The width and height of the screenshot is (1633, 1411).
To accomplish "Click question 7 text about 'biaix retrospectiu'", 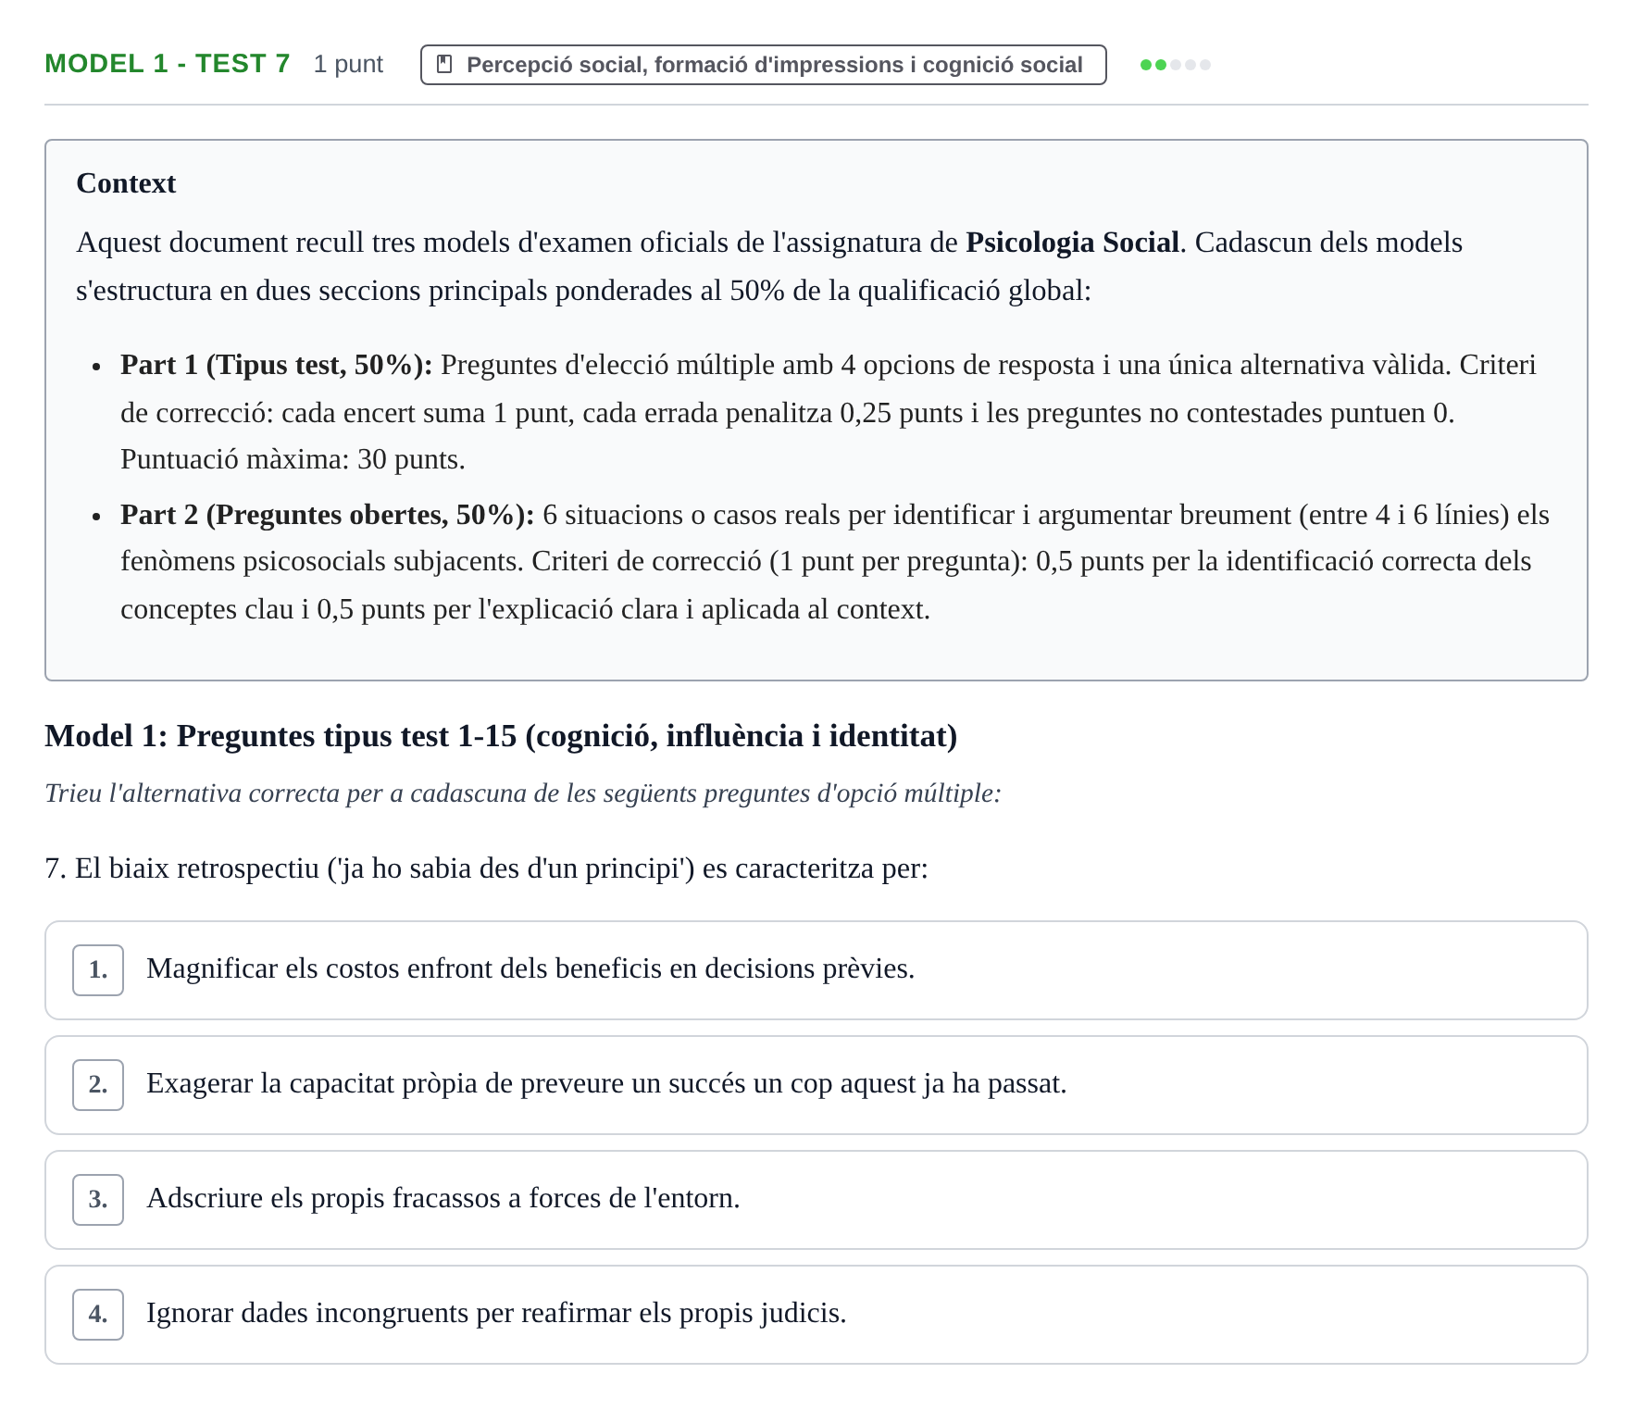I will pos(487,868).
